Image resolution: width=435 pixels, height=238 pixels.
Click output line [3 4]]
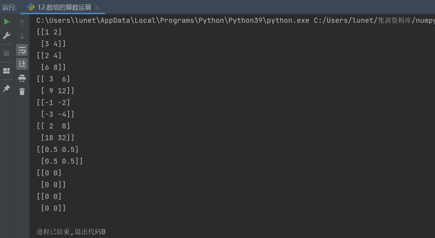click(x=53, y=44)
